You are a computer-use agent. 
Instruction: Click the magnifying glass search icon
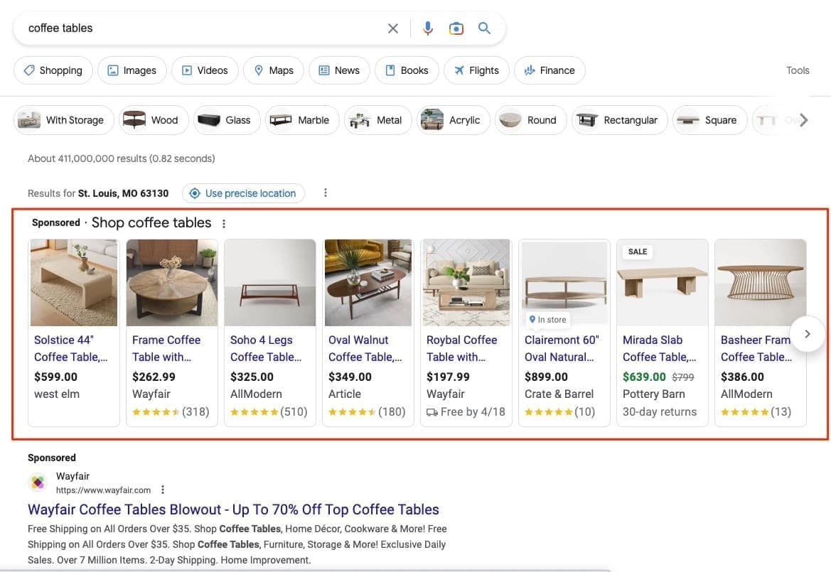[484, 28]
